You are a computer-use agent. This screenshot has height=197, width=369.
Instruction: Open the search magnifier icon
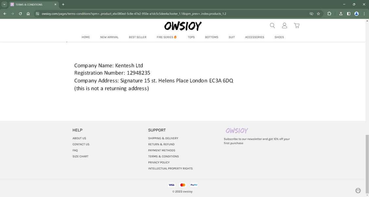(x=272, y=25)
